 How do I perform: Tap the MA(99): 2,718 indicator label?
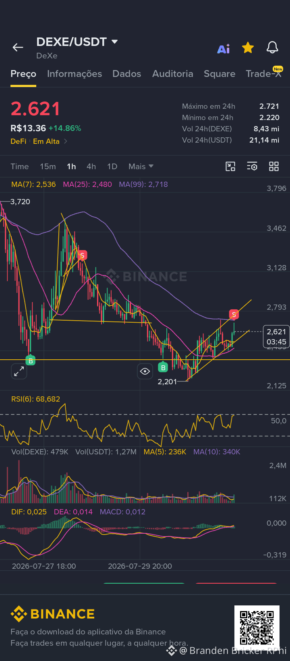point(143,184)
